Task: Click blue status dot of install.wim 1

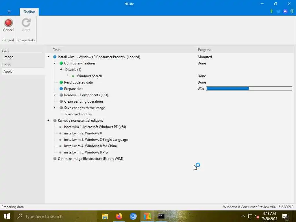Action: [x=55, y=57]
